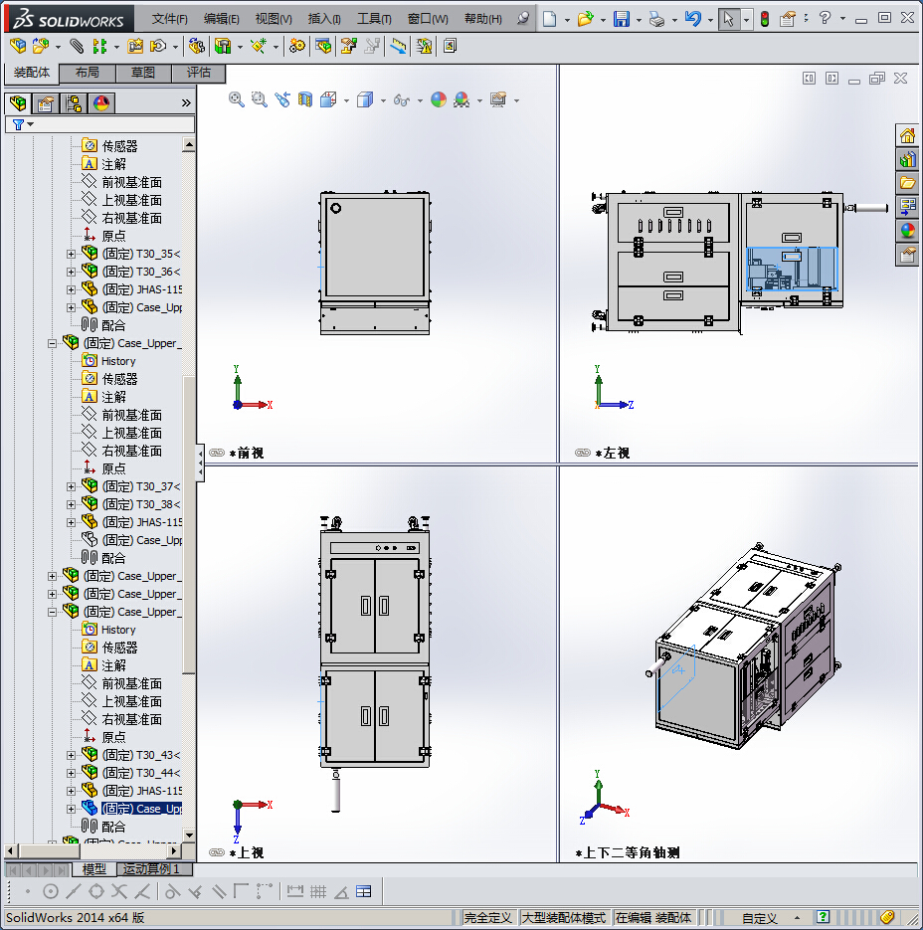Open the 插入(I) menu

[x=324, y=19]
